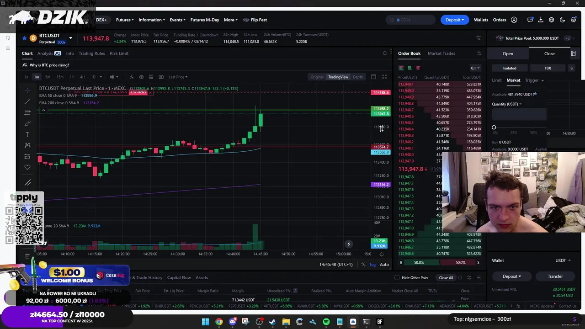
Task: Click the price alert bell icon
Action: click(x=385, y=53)
